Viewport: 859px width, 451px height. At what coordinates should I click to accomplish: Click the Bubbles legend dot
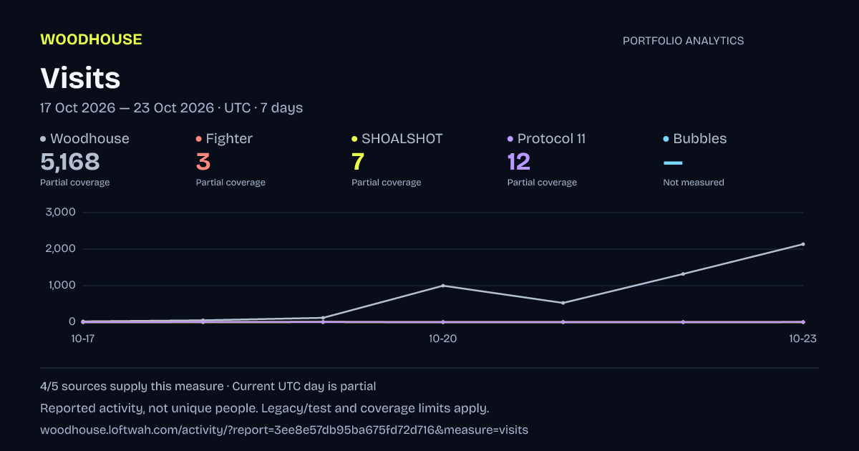[x=666, y=139]
